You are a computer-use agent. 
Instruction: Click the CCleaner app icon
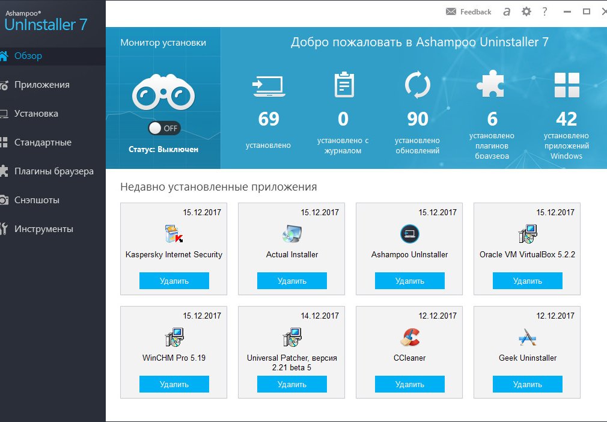(409, 337)
